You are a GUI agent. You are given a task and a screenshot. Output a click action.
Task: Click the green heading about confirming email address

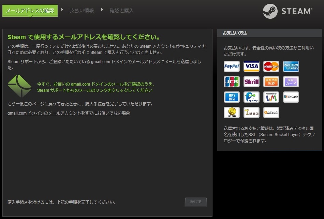84,37
